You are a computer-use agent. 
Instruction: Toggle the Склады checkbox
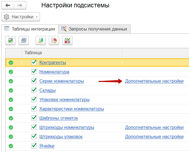(x=34, y=90)
